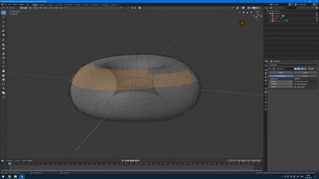Select the Shear tool

[x=3, y=93]
